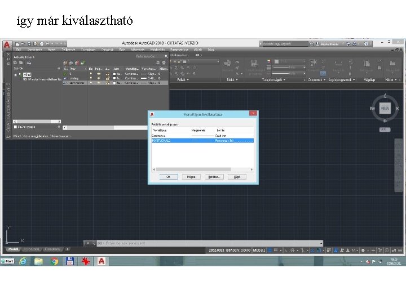
Task: Click the color swatch of layer 0
Action: (114, 74)
